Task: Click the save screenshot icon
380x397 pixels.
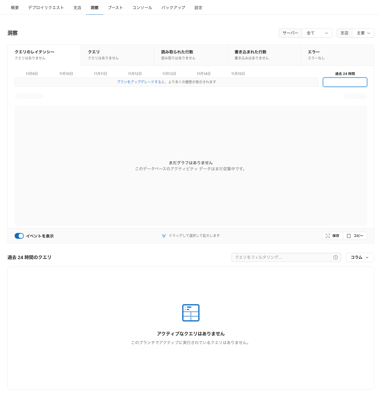Action: [328, 236]
